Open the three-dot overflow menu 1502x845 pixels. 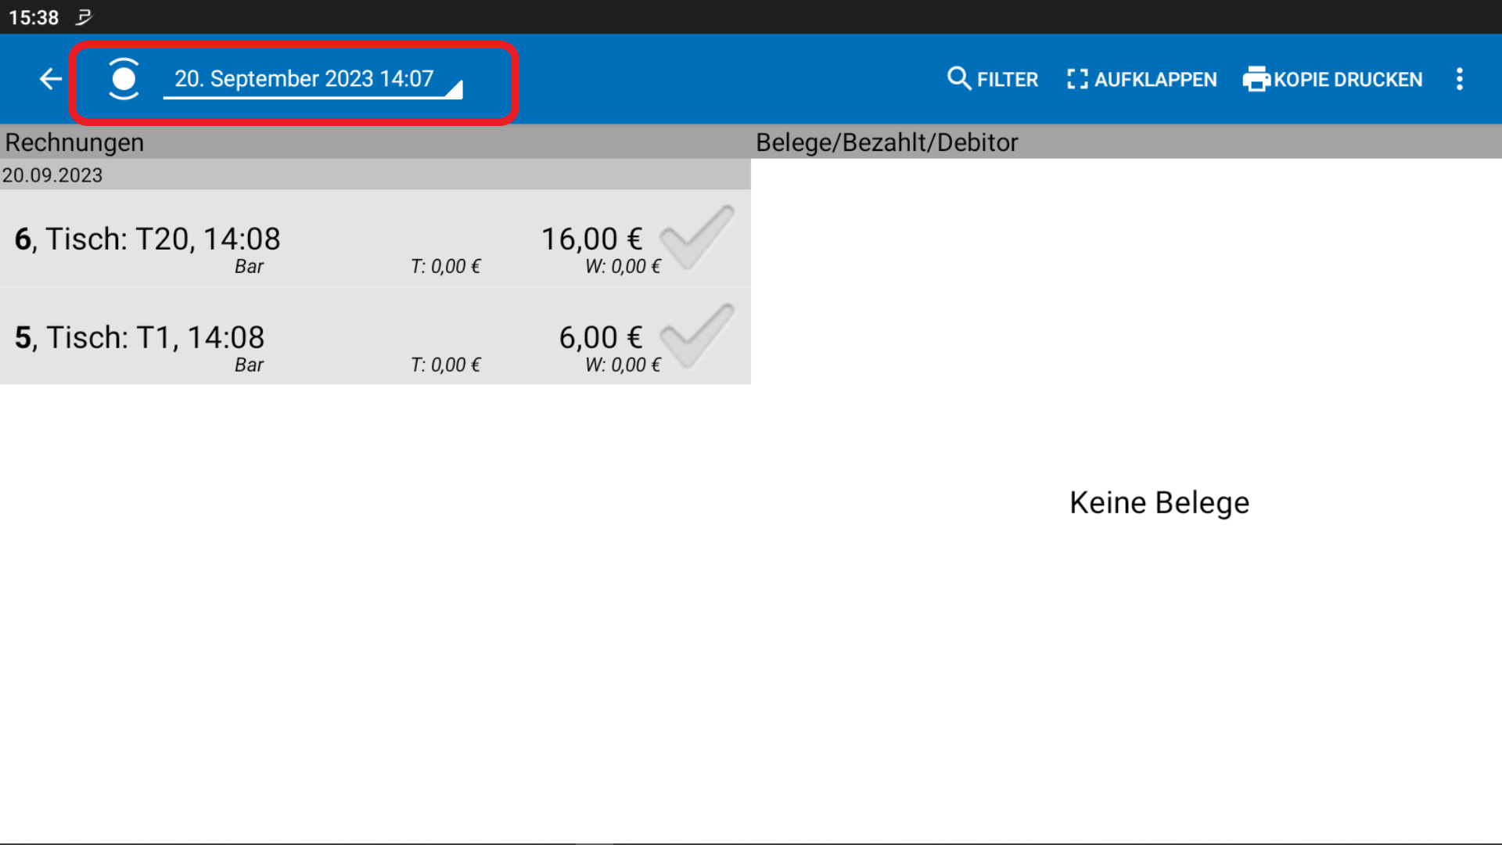[1460, 79]
